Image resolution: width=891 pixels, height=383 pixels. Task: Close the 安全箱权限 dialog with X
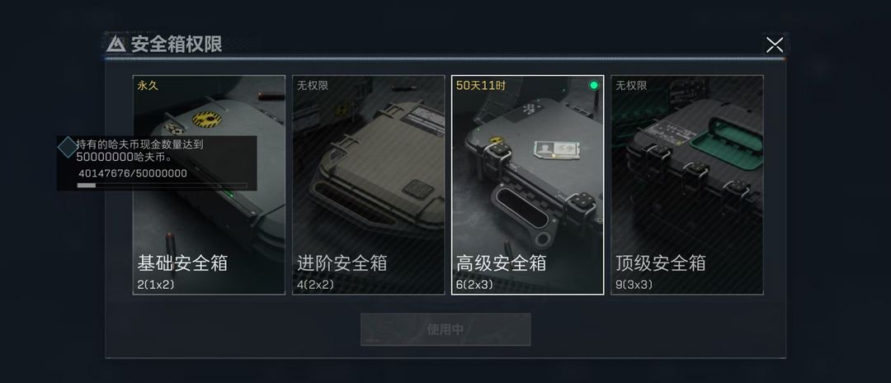click(775, 45)
